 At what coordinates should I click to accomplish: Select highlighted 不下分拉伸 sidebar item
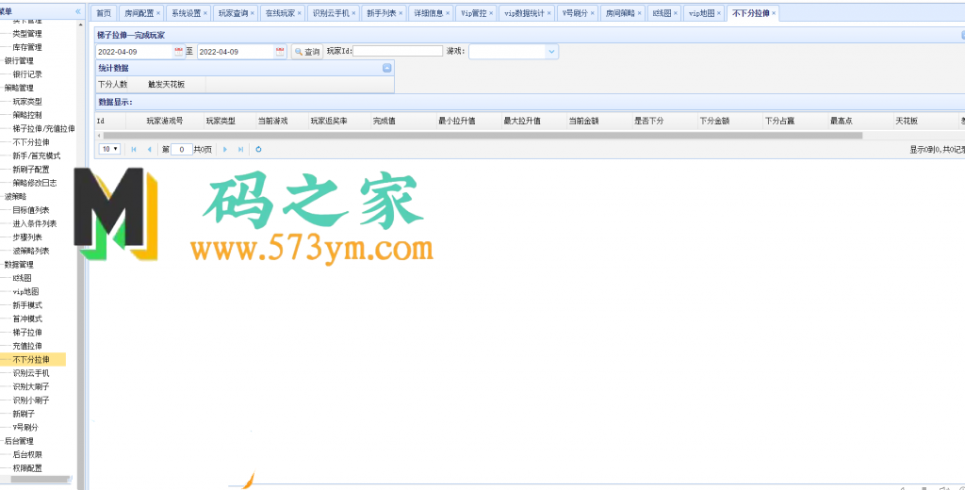[33, 360]
